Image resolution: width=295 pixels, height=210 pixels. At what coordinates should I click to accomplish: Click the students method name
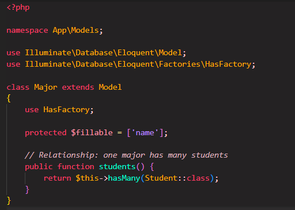click(x=117, y=166)
